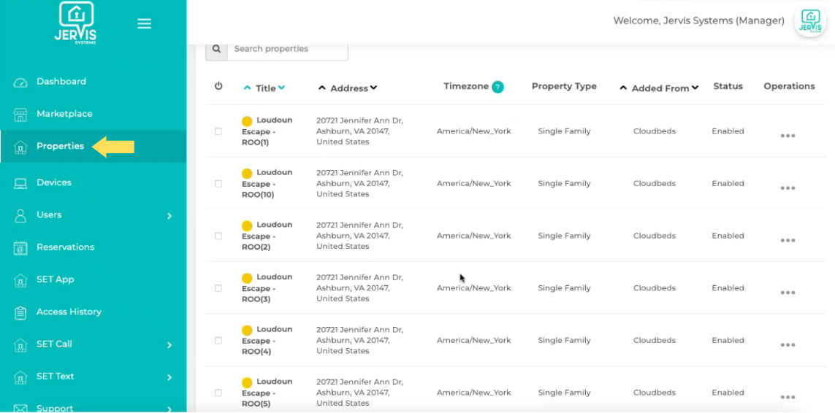Open operations menu for ROO(2) row
Screen dimensions: 835x413
coord(788,240)
